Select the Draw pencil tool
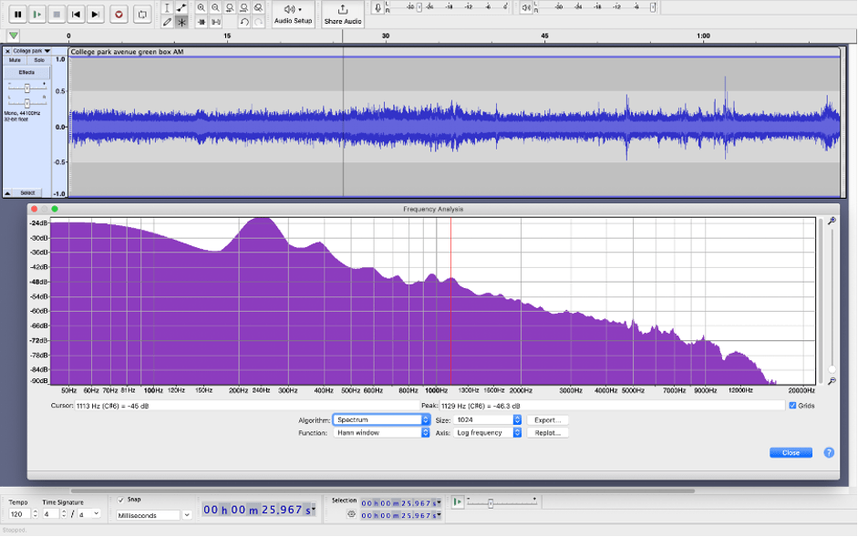 (167, 22)
